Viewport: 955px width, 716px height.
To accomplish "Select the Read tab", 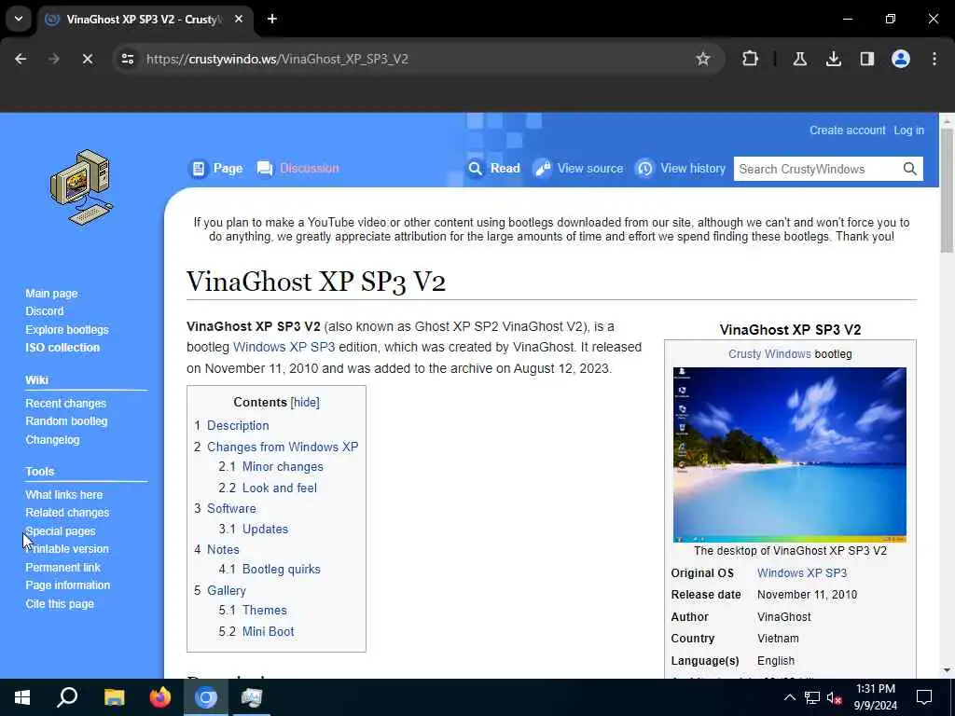I will (x=494, y=168).
